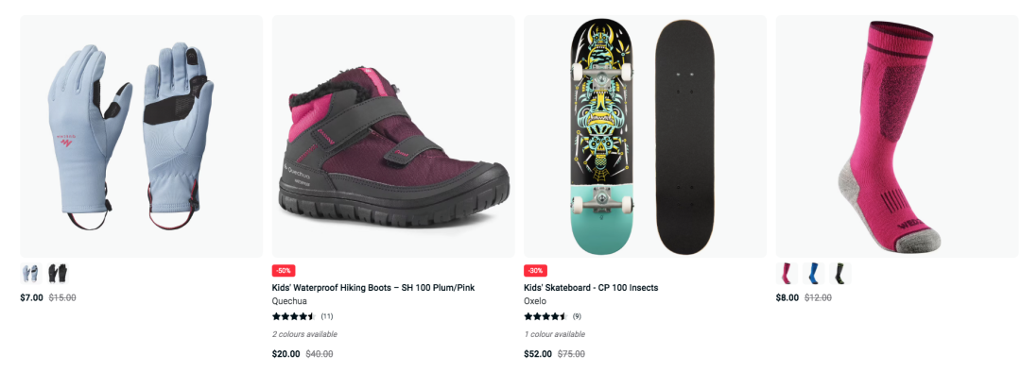The image size is (1021, 371).
Task: Choose the blue ski sock colour swatch
Action: pyautogui.click(x=813, y=274)
